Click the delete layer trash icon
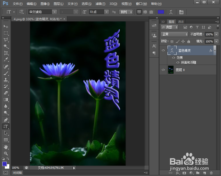221x176 pixels. pyautogui.click(x=211, y=173)
